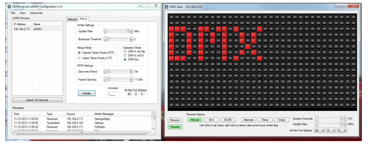Decrease Number Channels with minus button
Screen dimensions: 368x144
[x=317, y=119]
